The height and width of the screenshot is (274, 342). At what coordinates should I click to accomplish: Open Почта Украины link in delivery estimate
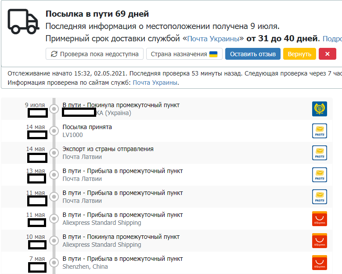213,39
